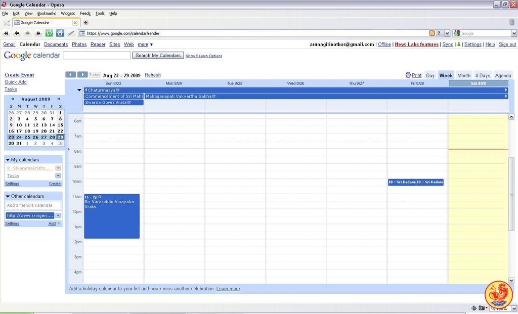
Task: Go to previous month in mini calendar
Action: 13,99
